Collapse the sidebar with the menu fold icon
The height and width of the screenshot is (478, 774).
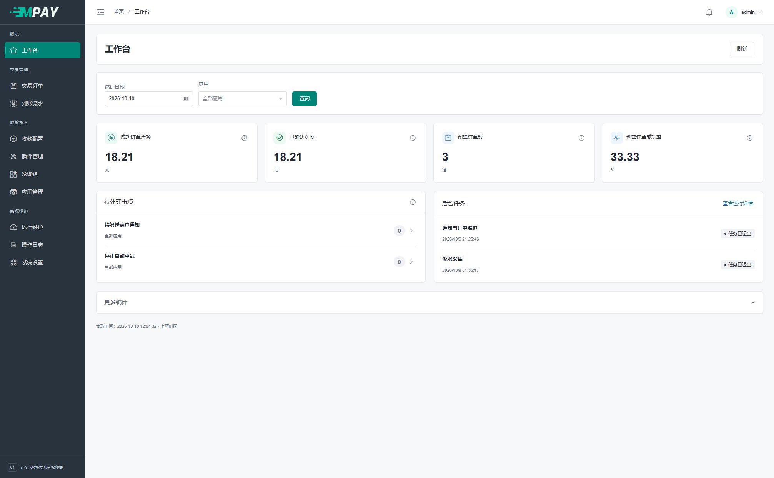101,12
